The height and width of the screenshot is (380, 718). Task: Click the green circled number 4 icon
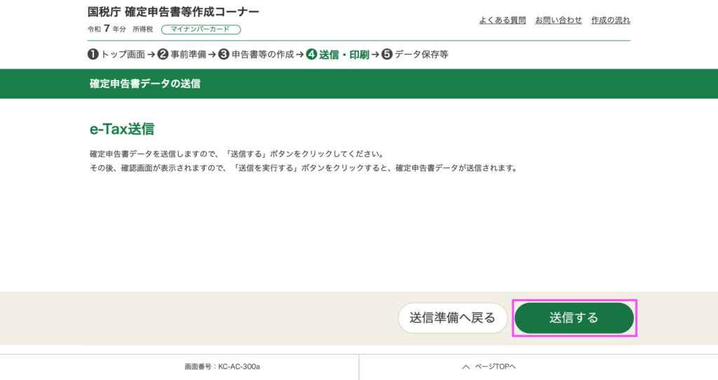coord(312,55)
